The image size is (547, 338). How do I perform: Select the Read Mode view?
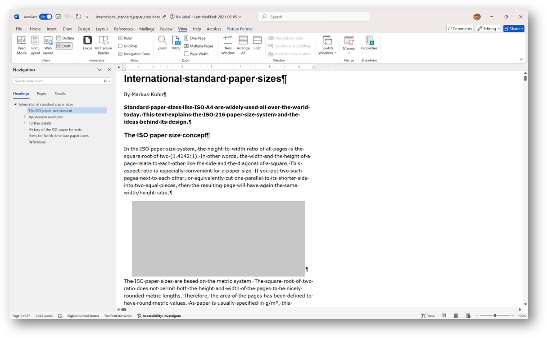[21, 45]
